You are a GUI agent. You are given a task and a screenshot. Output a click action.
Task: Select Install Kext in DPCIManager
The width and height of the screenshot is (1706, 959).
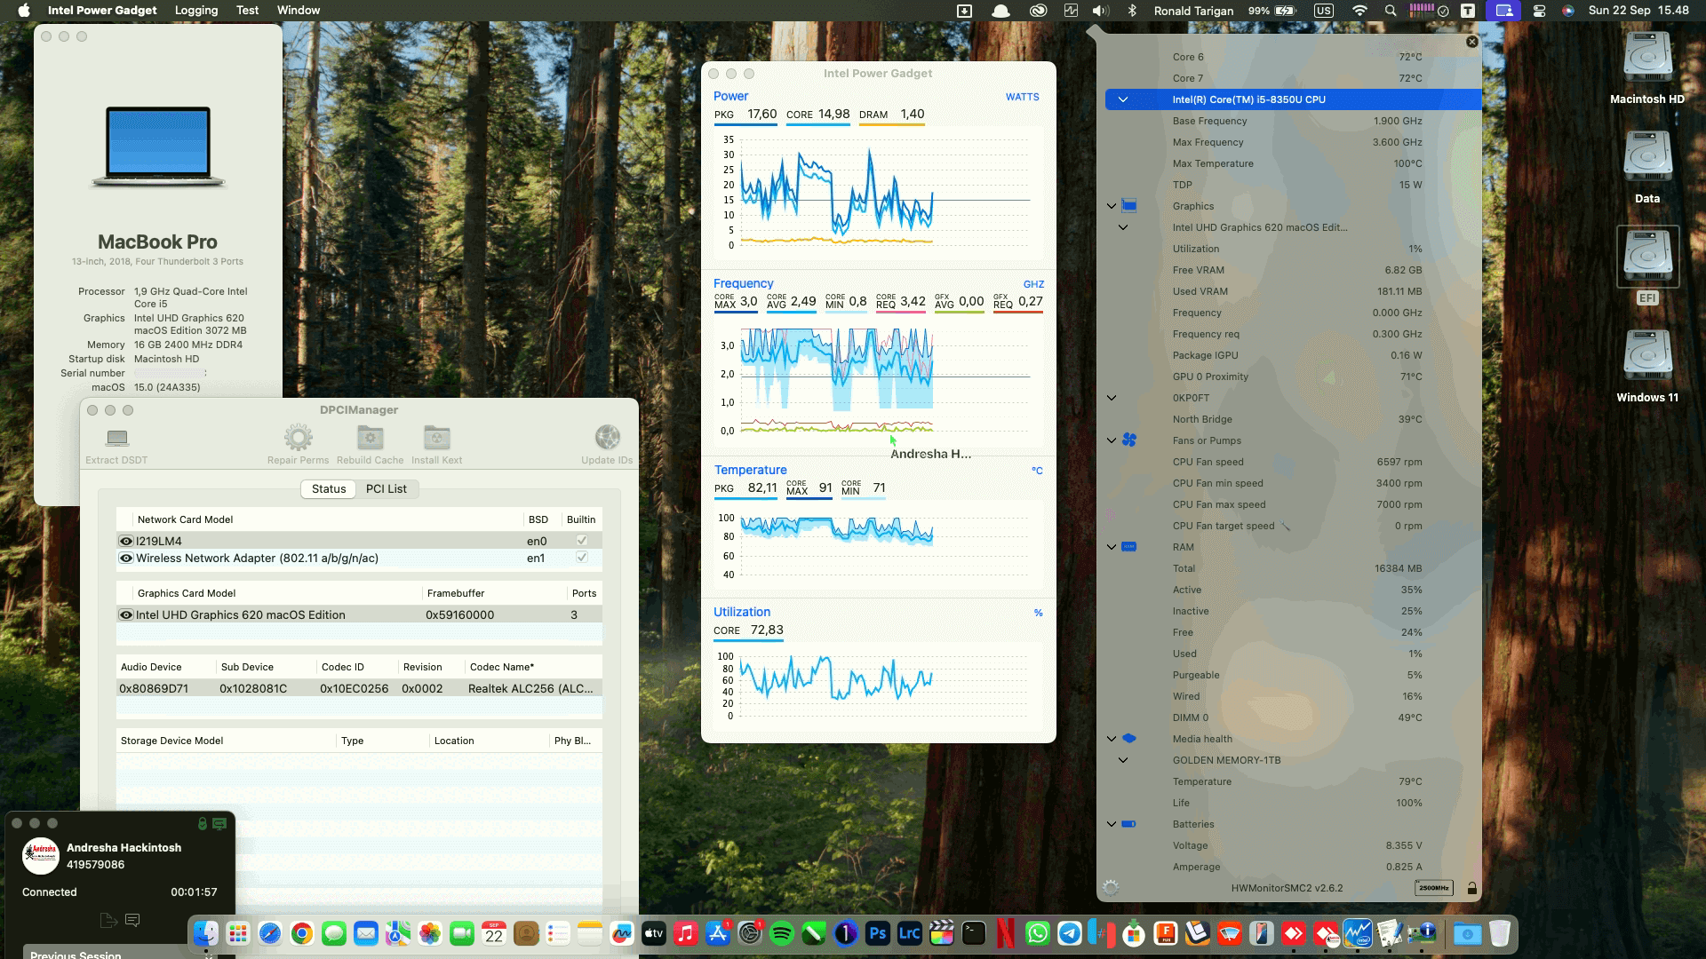coord(436,437)
